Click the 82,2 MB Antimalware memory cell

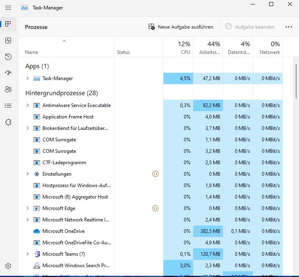(x=208, y=105)
